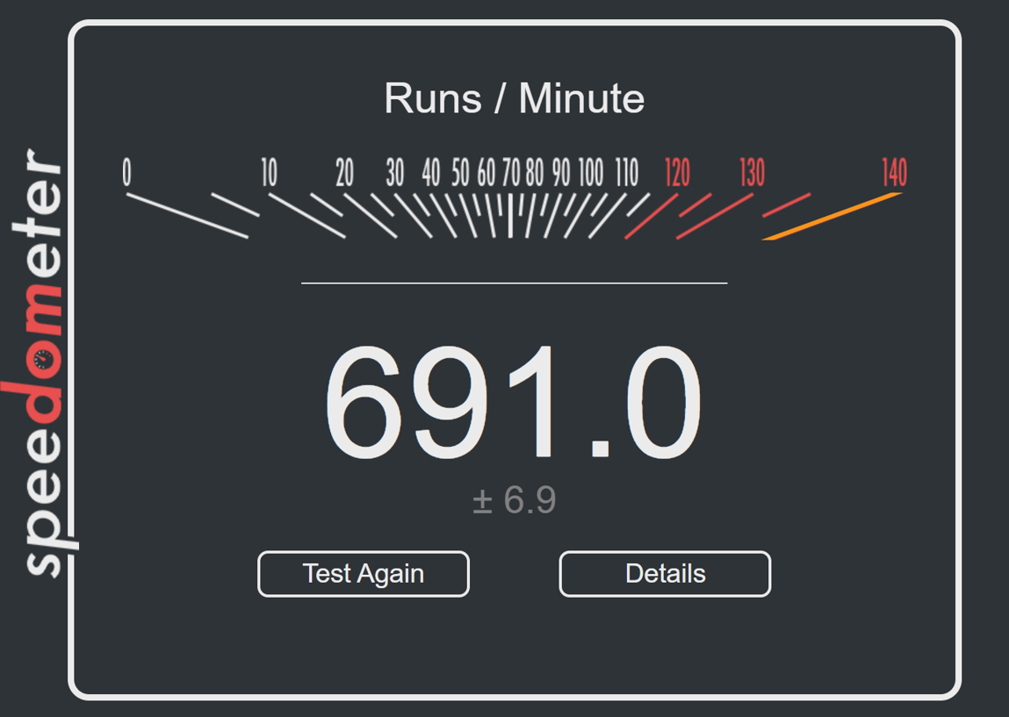
Task: Click the orange gauge needle
Action: pos(832,216)
